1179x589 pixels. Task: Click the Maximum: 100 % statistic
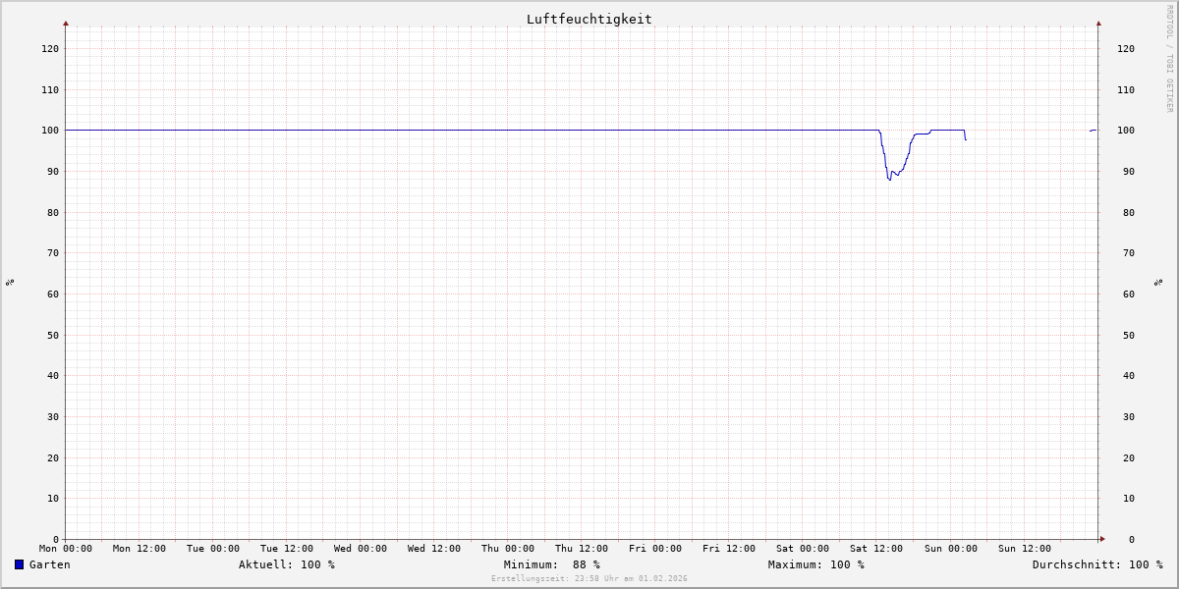click(815, 564)
